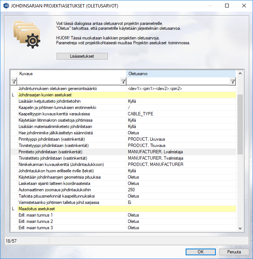Image resolution: width=253 pixels, height=259 pixels.
Task: Click the ED application icon in title bar
Action: pos(6,6)
